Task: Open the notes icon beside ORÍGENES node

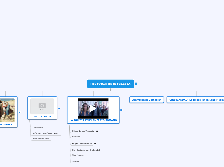Action: 19,112
